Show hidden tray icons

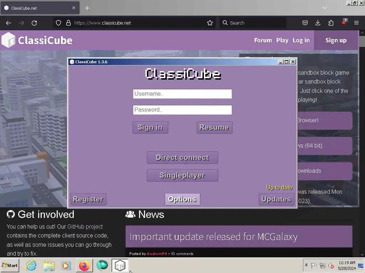coord(306,265)
